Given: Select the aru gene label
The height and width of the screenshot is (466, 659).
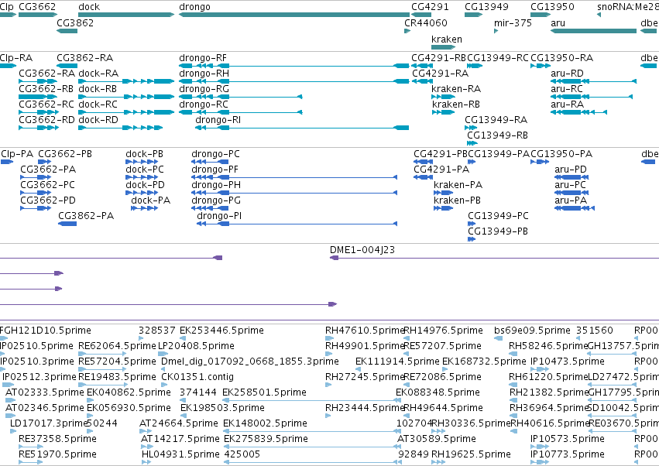Looking at the screenshot, I should pyautogui.click(x=558, y=22).
